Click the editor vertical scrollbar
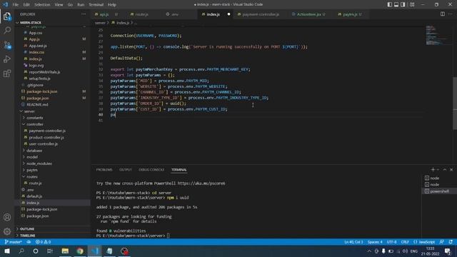Image resolution: width=457 pixels, height=257 pixels. (455, 103)
